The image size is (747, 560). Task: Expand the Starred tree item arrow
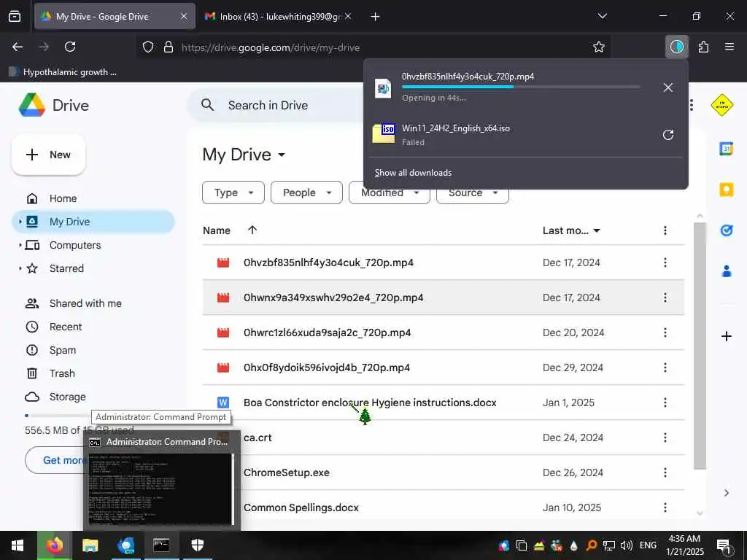click(x=20, y=268)
